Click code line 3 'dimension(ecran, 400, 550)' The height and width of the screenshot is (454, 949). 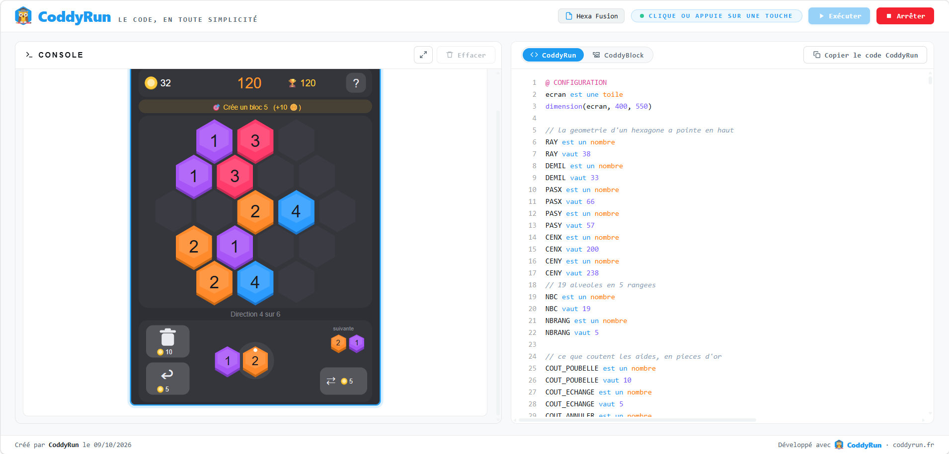(598, 106)
